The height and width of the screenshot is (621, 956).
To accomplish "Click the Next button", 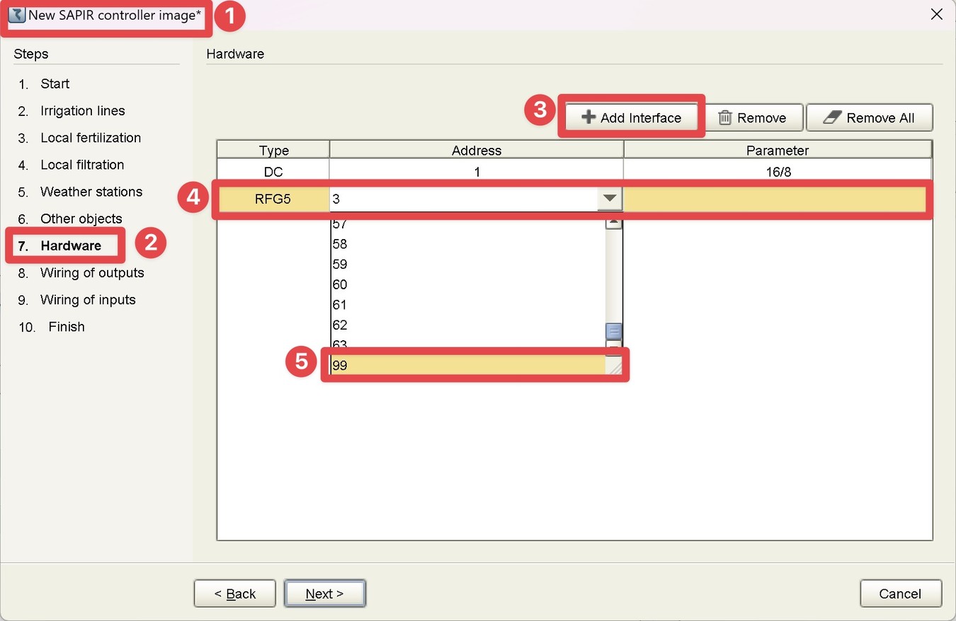I will tap(325, 593).
